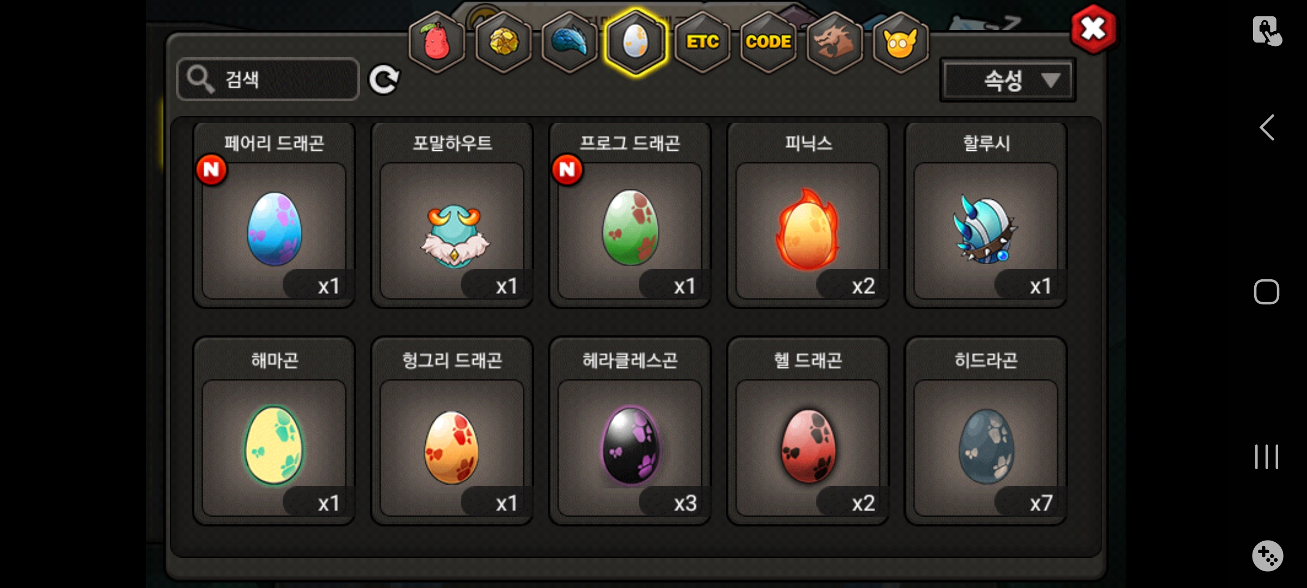This screenshot has height=588, width=1307.
Task: Choose the 포말하우트 horned egg
Action: point(452,216)
